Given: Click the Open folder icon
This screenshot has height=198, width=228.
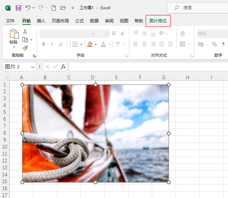Looking at the screenshot, I should [x=63, y=8].
